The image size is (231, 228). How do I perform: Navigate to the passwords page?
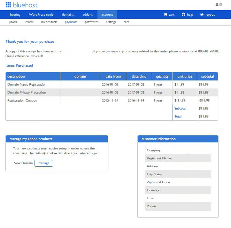coord(92,22)
